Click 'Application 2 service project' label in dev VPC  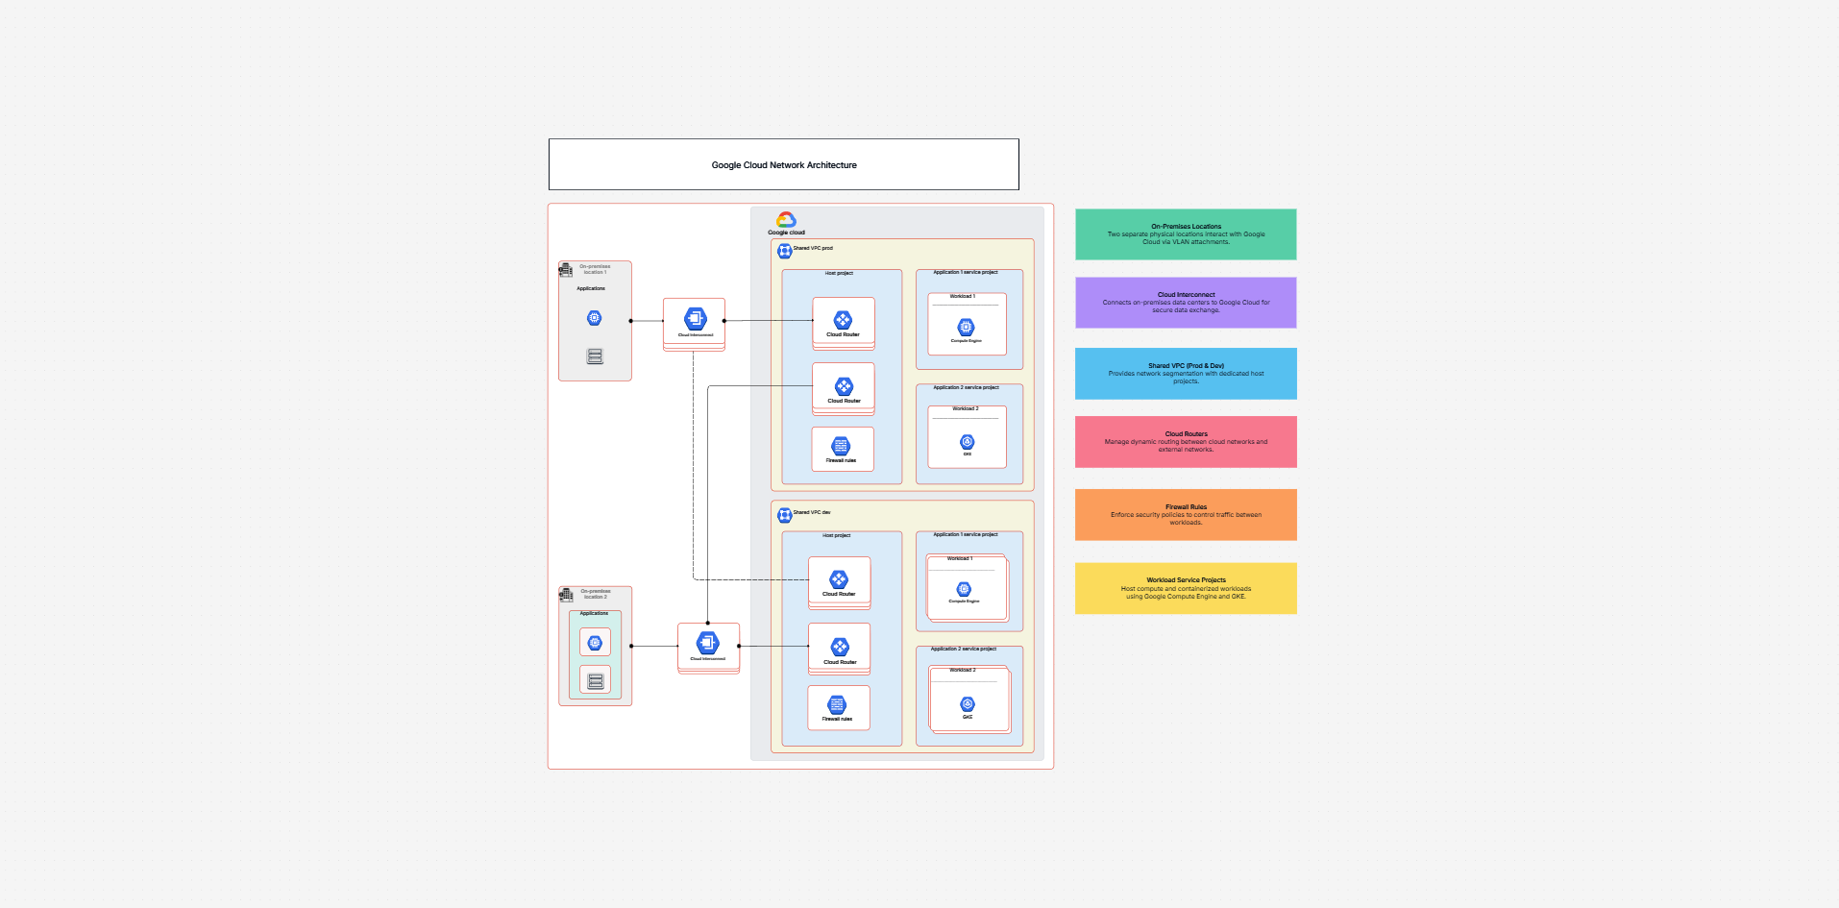(x=964, y=649)
